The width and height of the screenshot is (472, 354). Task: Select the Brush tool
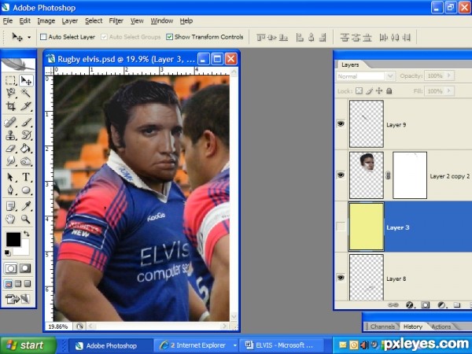tap(26, 122)
